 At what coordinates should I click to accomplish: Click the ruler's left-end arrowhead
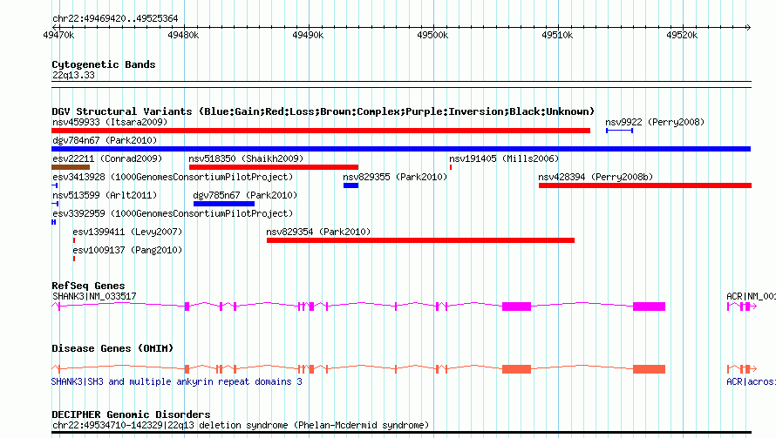point(55,27)
